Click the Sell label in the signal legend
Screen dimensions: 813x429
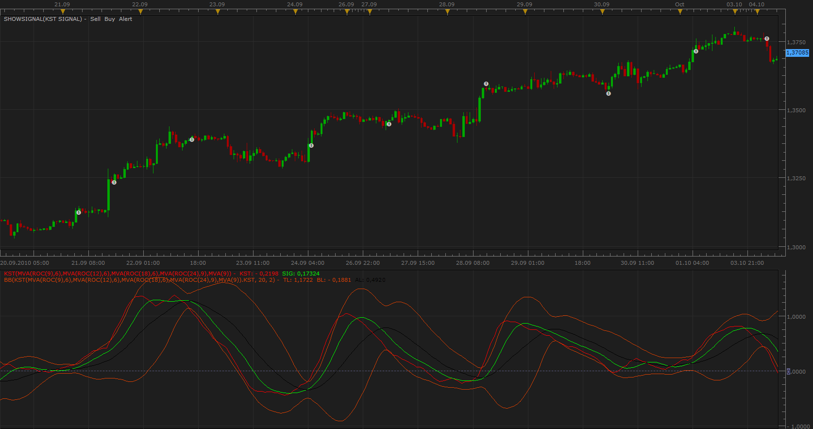pyautogui.click(x=95, y=19)
